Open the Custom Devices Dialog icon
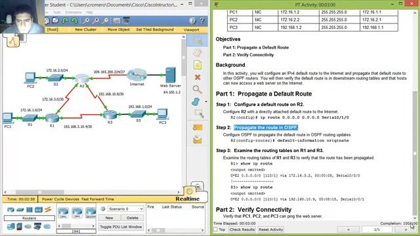420x236 pixels. click(126, 20)
